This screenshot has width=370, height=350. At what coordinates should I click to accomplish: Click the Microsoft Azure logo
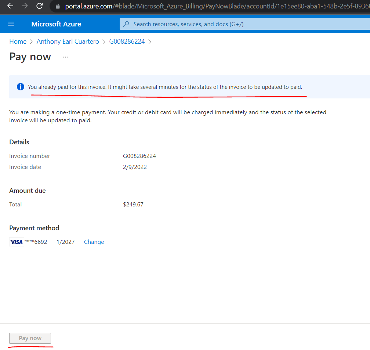[x=56, y=24]
